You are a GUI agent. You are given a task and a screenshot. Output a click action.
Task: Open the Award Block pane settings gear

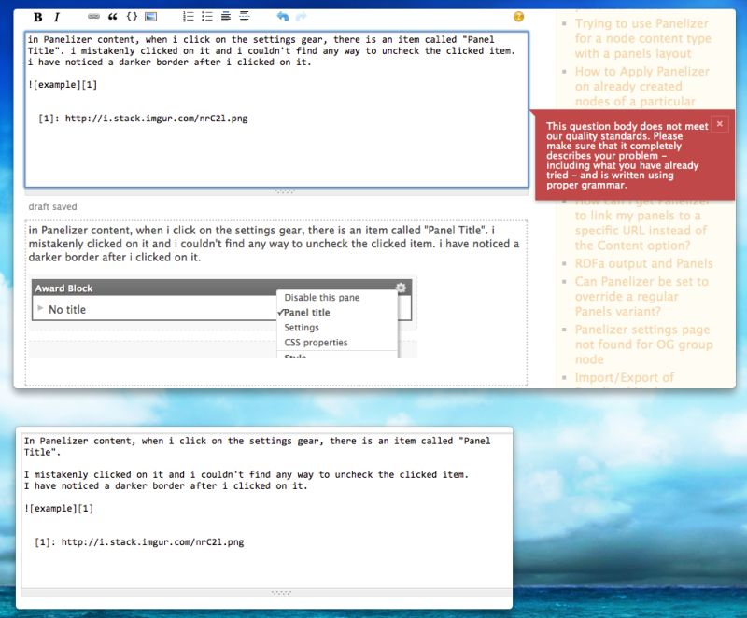(x=401, y=288)
